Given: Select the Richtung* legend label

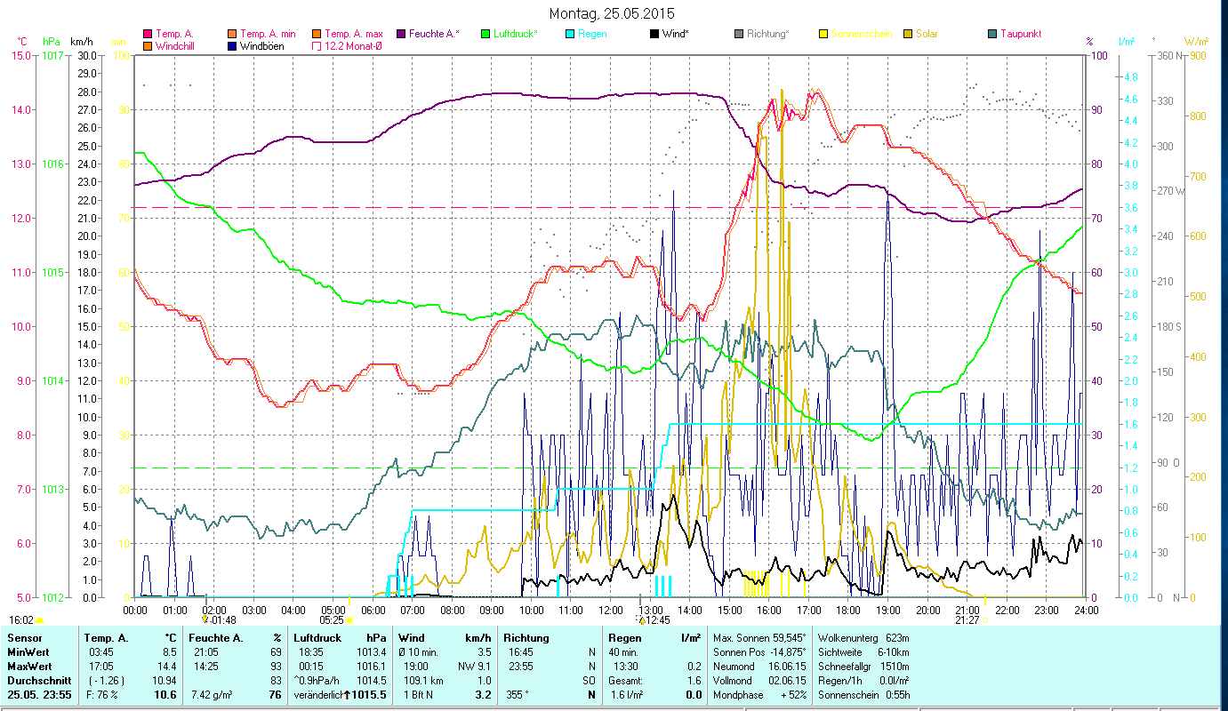Looking at the screenshot, I should (x=768, y=34).
